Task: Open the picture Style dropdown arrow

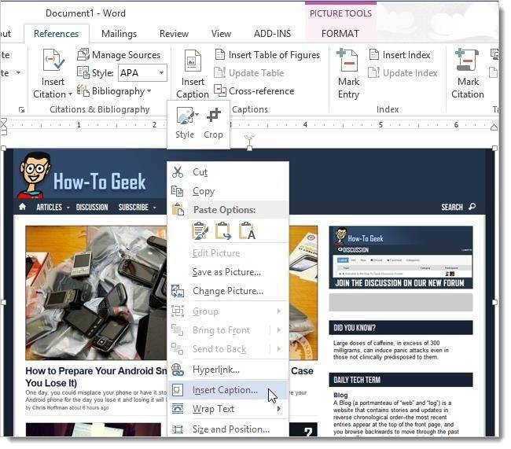Action: point(197,114)
